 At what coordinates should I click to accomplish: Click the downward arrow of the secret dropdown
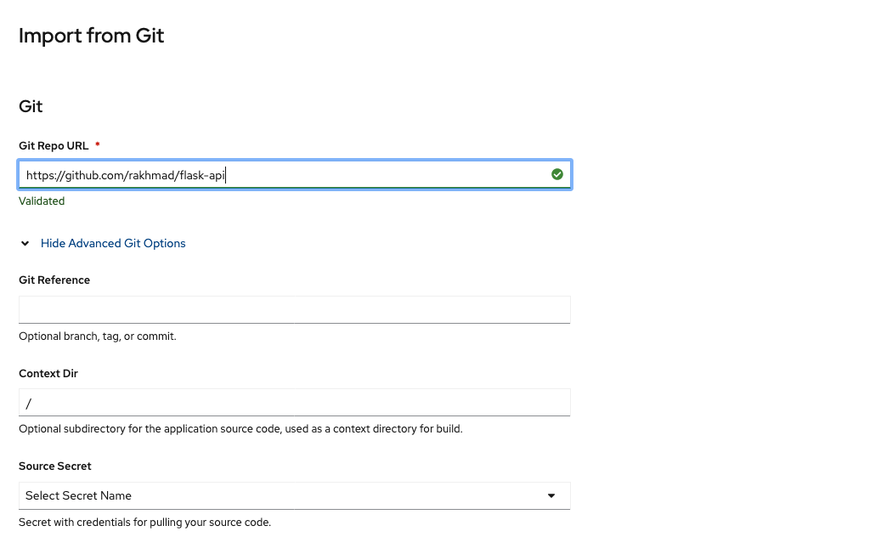(x=551, y=495)
